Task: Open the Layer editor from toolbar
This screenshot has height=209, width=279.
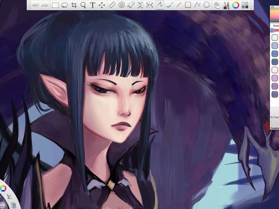Action: [x=217, y=5]
